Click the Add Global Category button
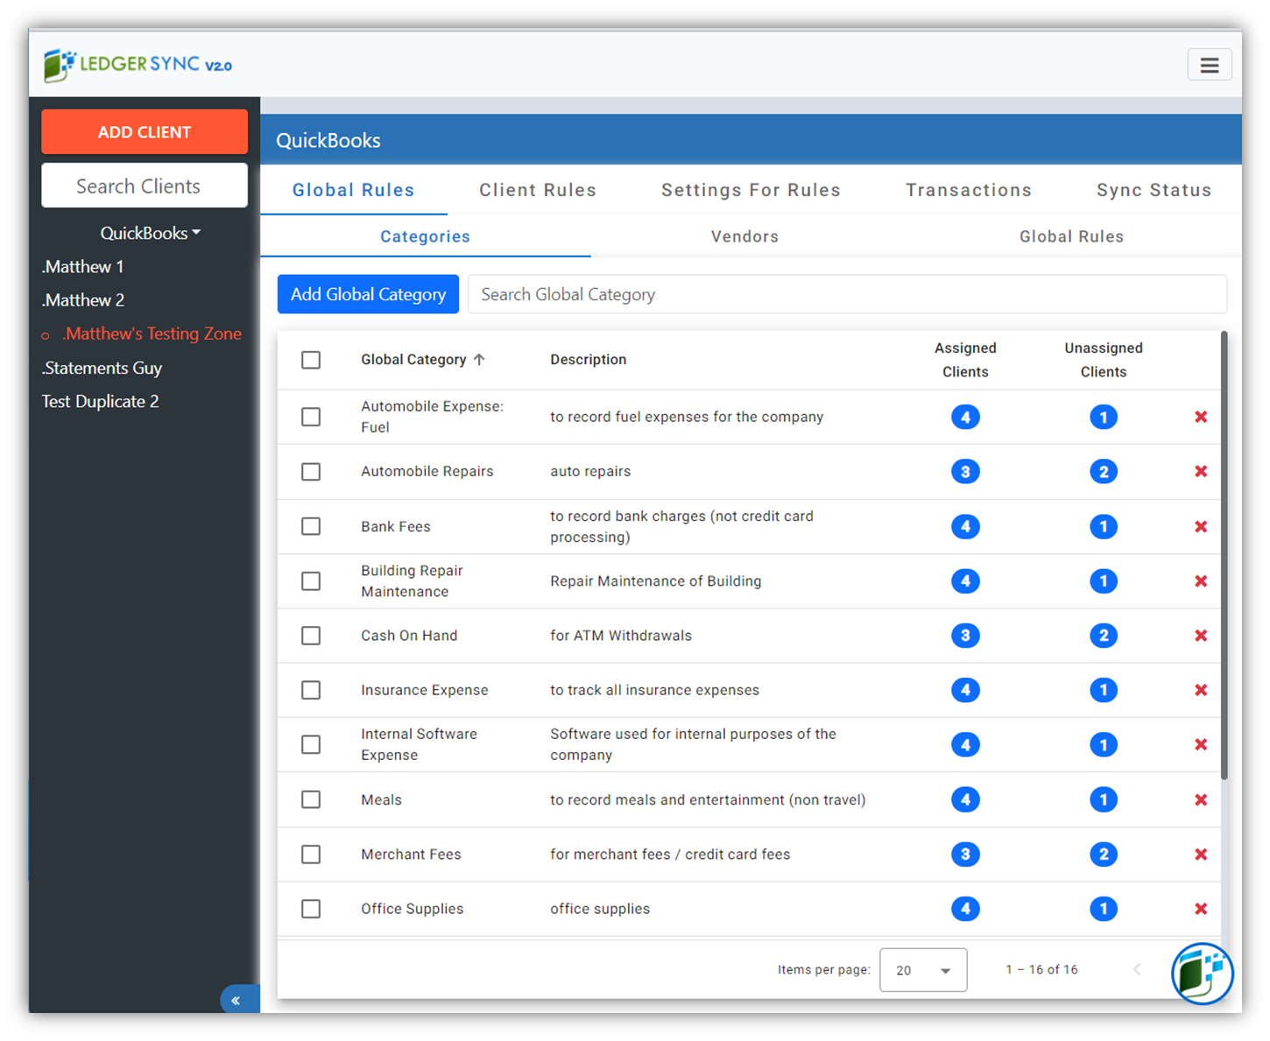This screenshot has width=1270, height=1041. pyautogui.click(x=368, y=294)
